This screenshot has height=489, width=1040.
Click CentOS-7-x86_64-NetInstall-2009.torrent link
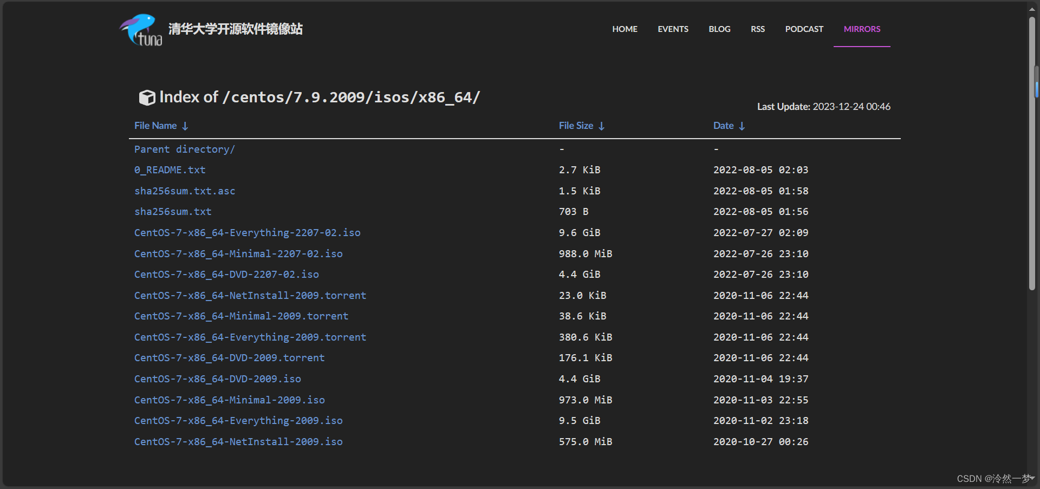(x=250, y=296)
